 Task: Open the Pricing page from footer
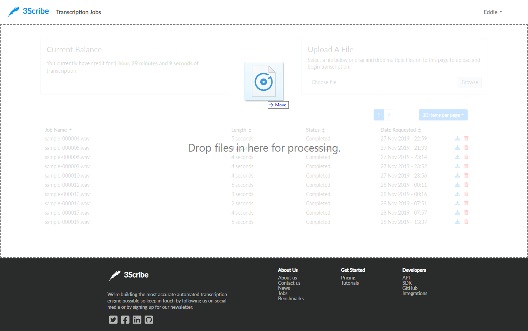(x=348, y=277)
